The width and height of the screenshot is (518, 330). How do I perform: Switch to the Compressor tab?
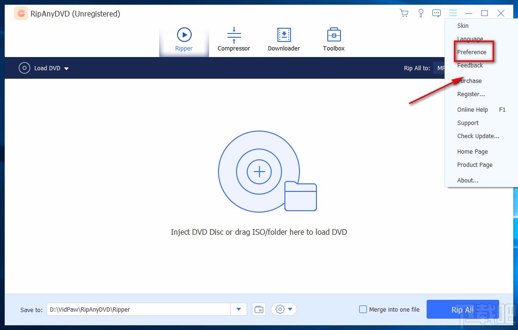(234, 40)
